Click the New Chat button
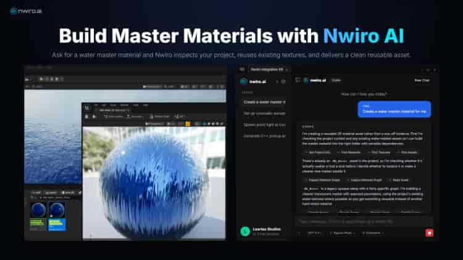This screenshot has width=463, height=260. (422, 80)
